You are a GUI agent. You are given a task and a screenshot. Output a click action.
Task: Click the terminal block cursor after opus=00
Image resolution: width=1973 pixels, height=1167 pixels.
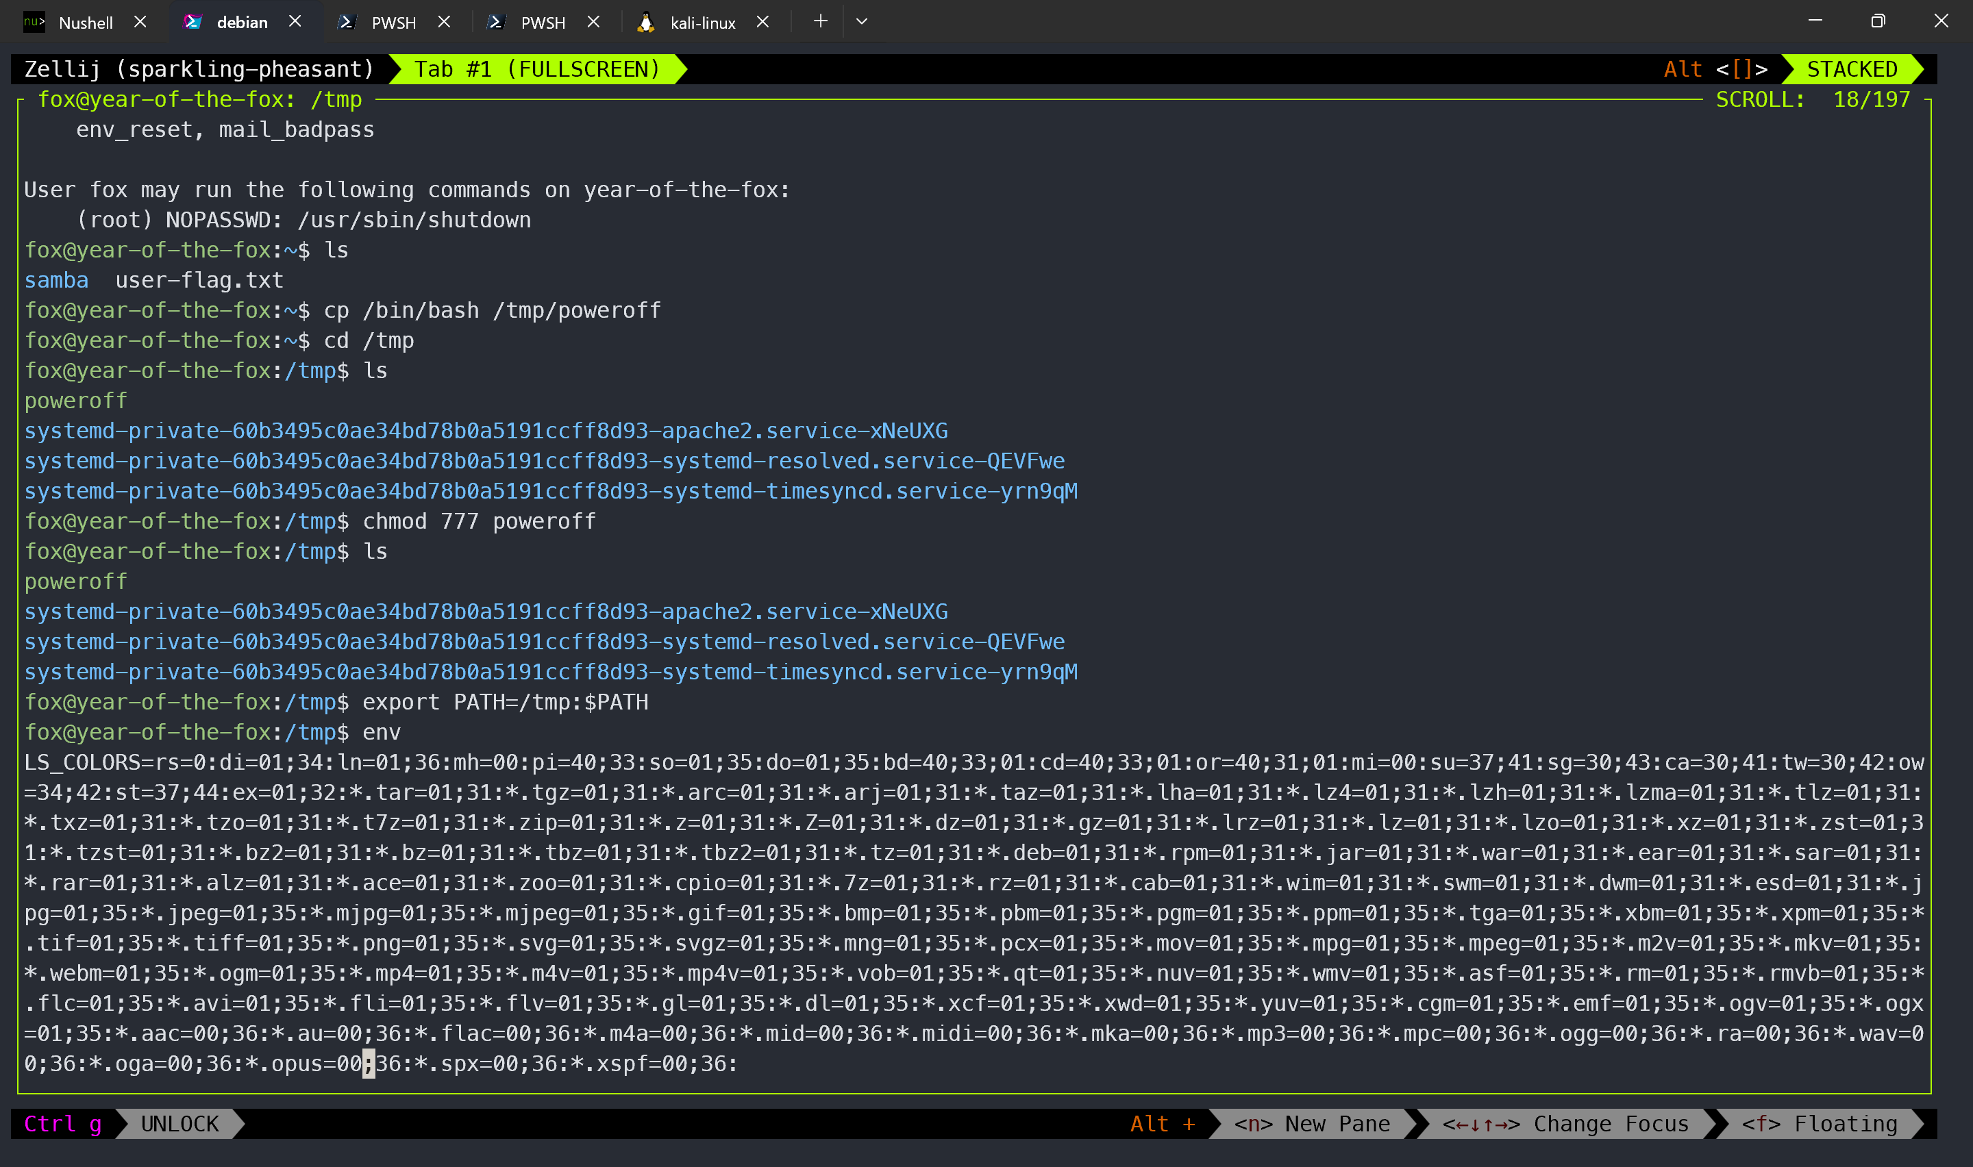(369, 1064)
